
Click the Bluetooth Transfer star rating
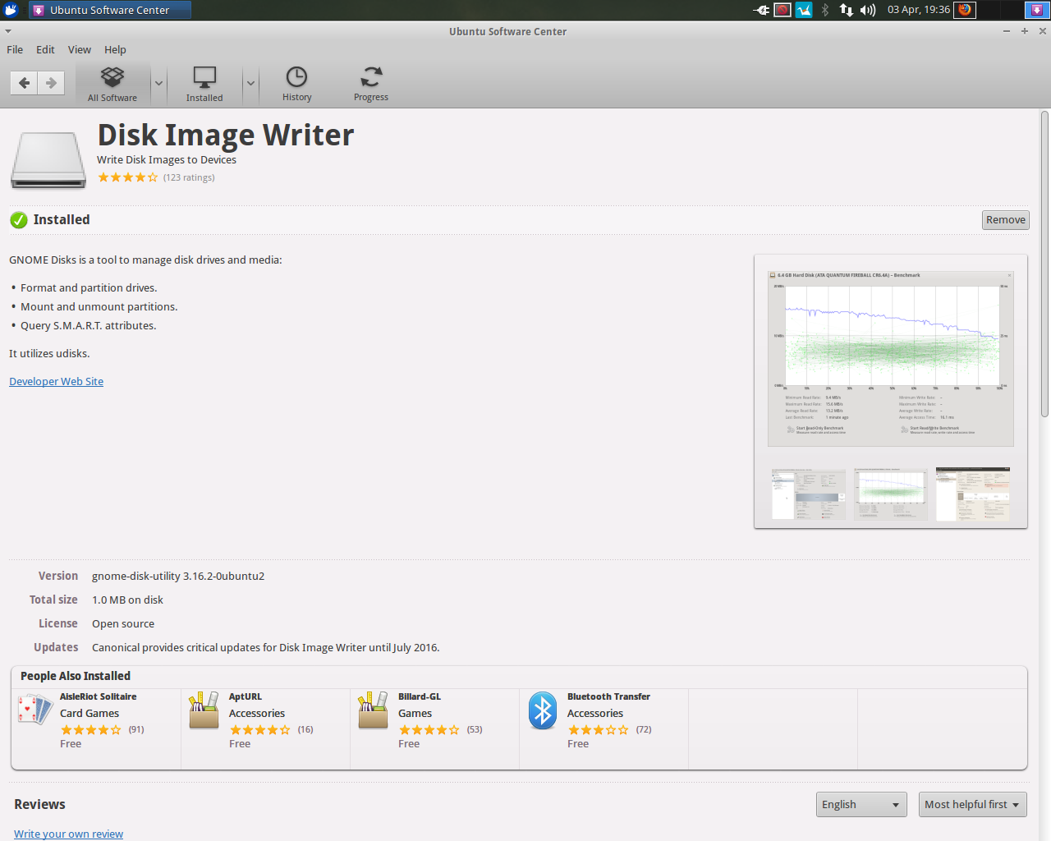pos(599,729)
